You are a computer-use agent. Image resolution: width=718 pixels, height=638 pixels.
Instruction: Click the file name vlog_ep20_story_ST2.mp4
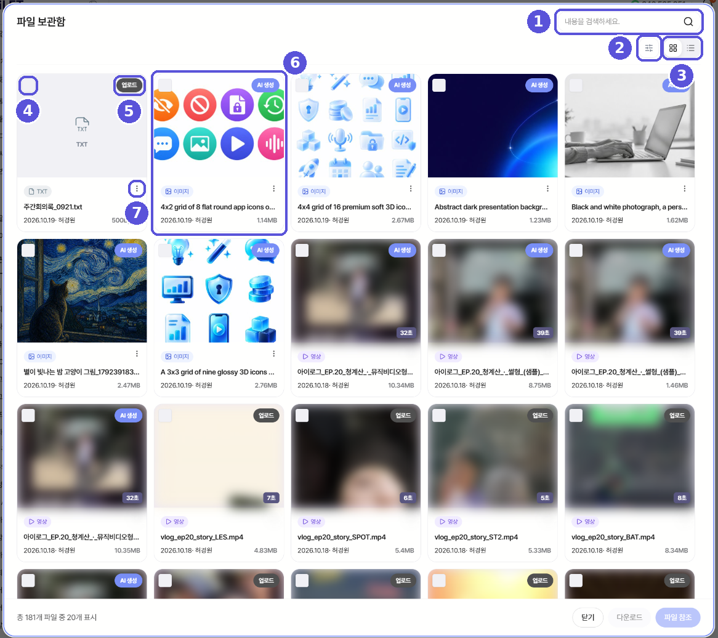[x=476, y=537]
